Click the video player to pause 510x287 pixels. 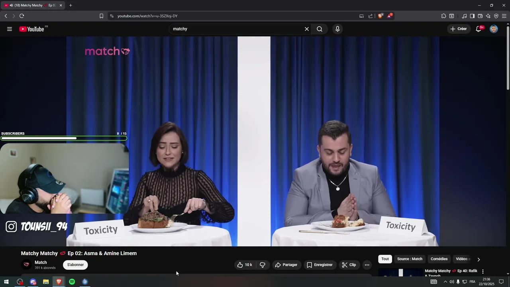point(253,141)
